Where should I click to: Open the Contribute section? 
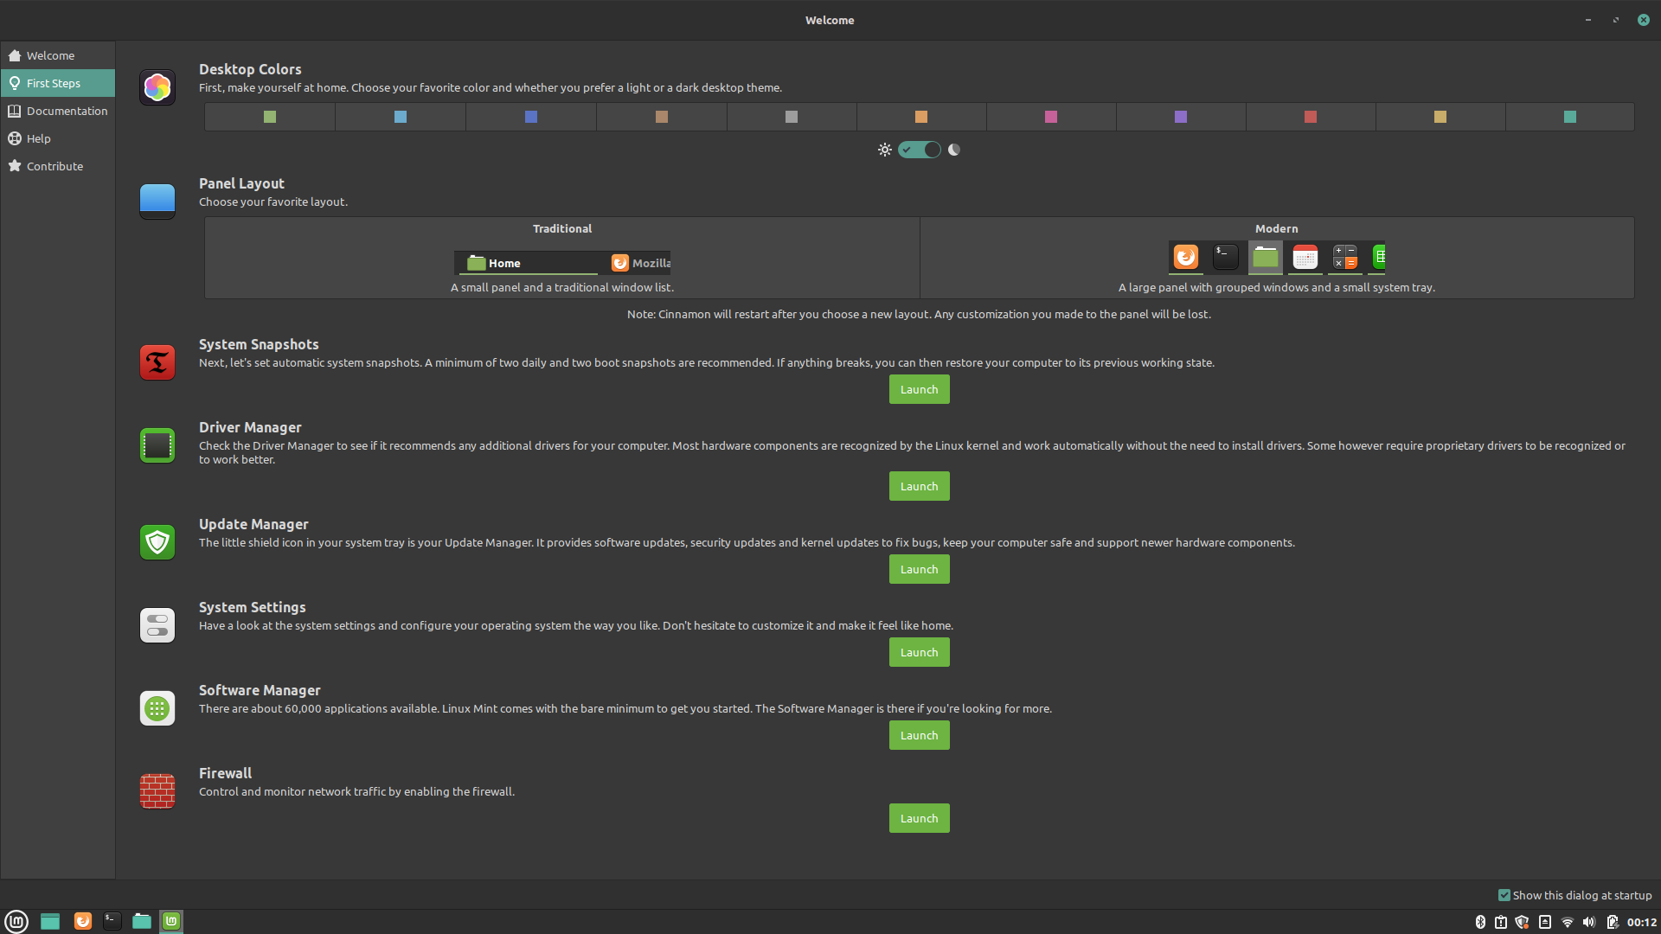[54, 165]
